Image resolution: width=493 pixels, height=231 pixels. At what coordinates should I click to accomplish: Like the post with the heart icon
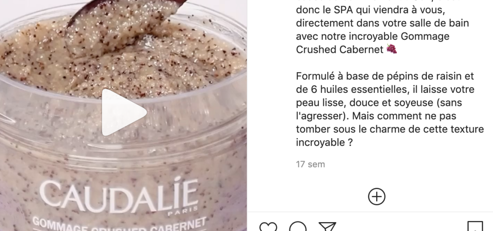point(268,227)
